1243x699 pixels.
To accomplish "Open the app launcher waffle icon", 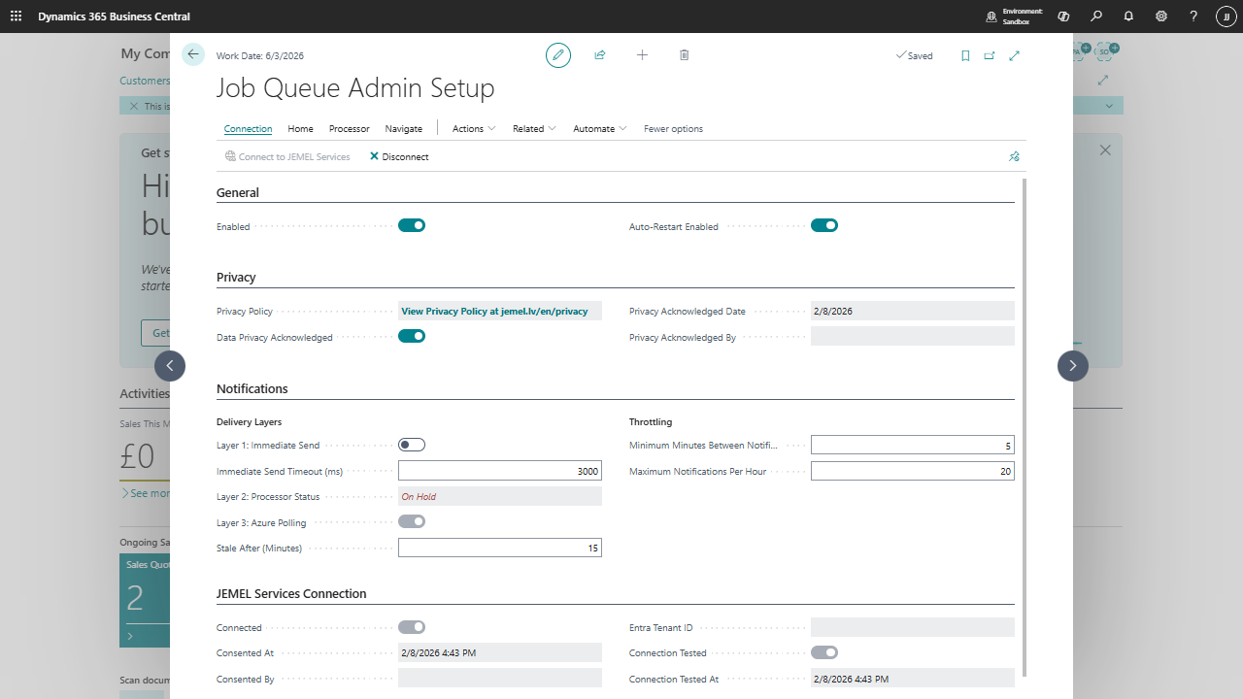I will click(x=17, y=17).
